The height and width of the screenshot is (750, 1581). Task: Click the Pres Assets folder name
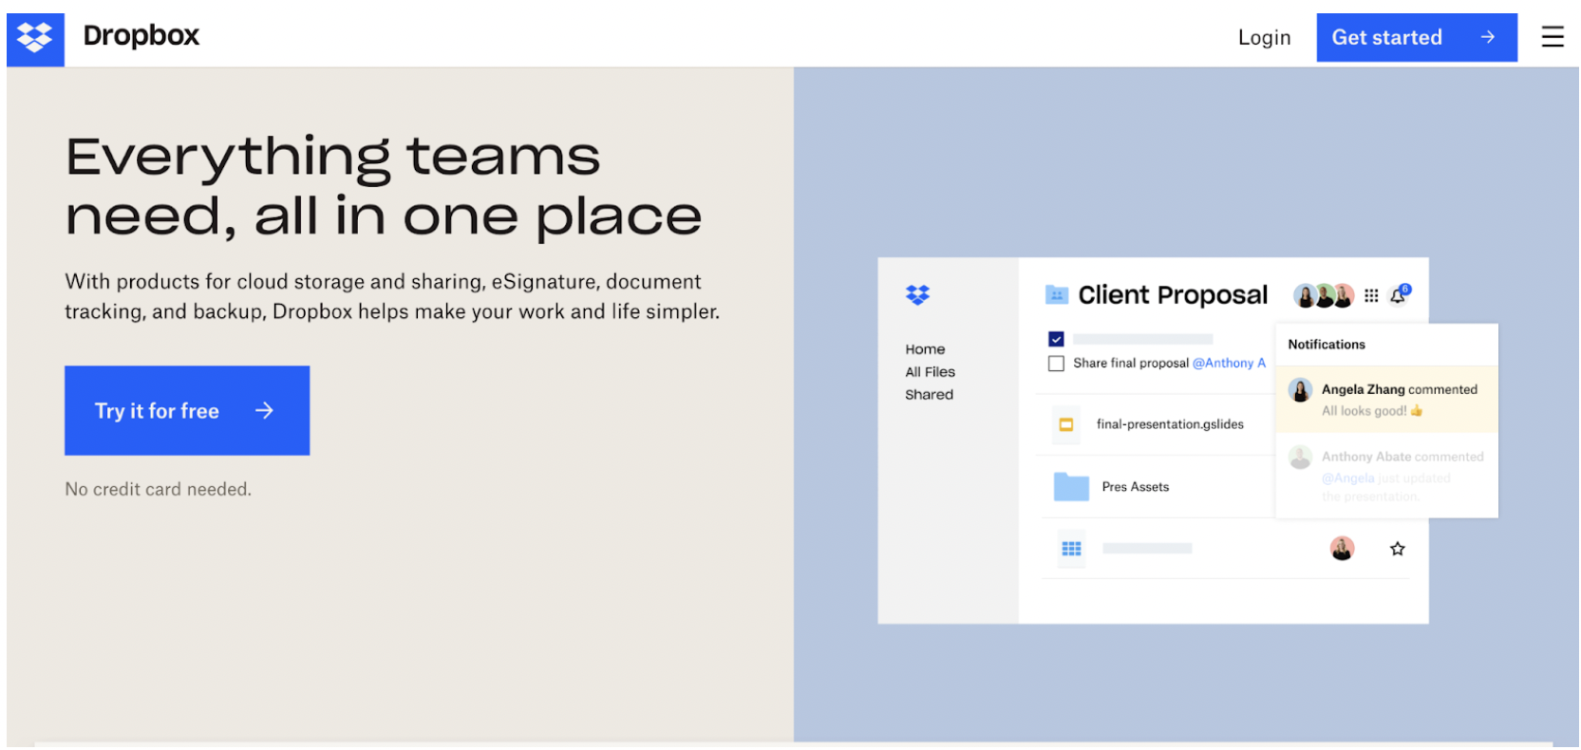(x=1136, y=487)
